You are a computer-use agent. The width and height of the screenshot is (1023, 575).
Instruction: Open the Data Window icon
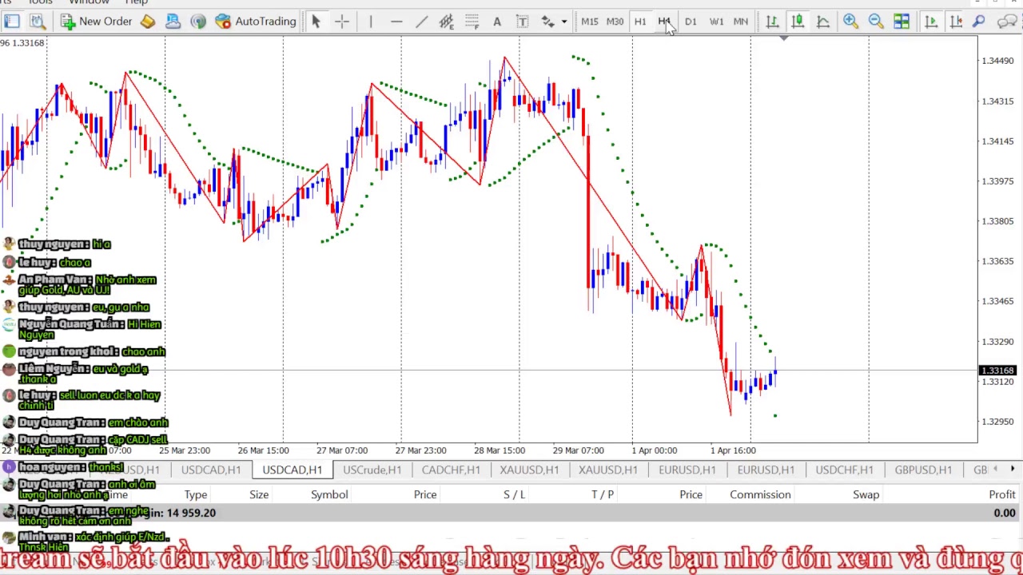(37, 22)
